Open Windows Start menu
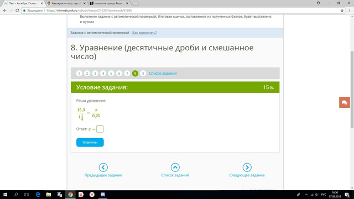 pyautogui.click(x=5, y=195)
